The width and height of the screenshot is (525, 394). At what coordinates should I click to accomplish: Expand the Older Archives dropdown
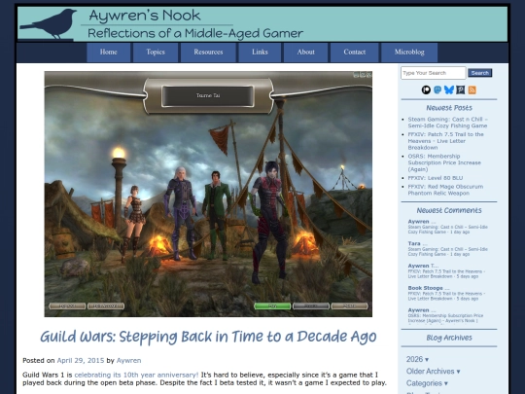point(433,372)
